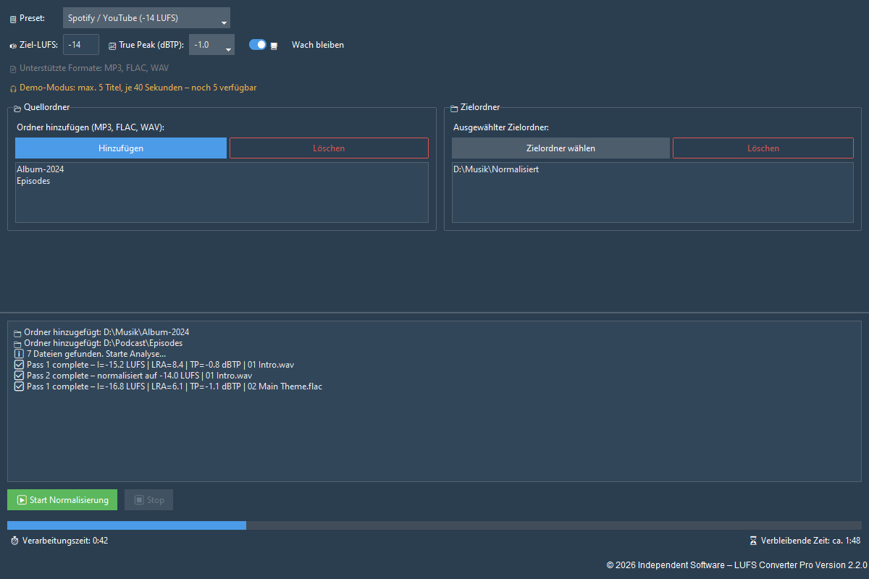The height and width of the screenshot is (579, 869).
Task: Click the Ziel-LUFS input field
Action: click(x=81, y=45)
